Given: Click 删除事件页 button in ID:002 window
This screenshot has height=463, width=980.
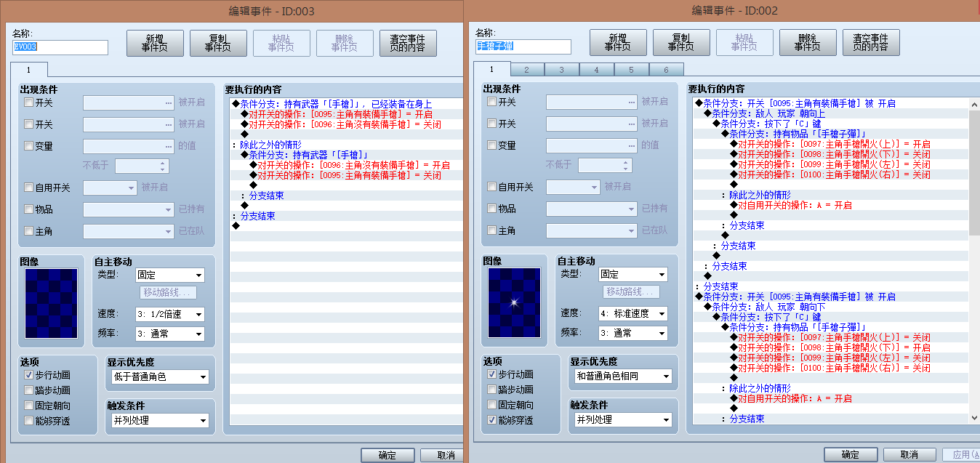Looking at the screenshot, I should (x=808, y=43).
